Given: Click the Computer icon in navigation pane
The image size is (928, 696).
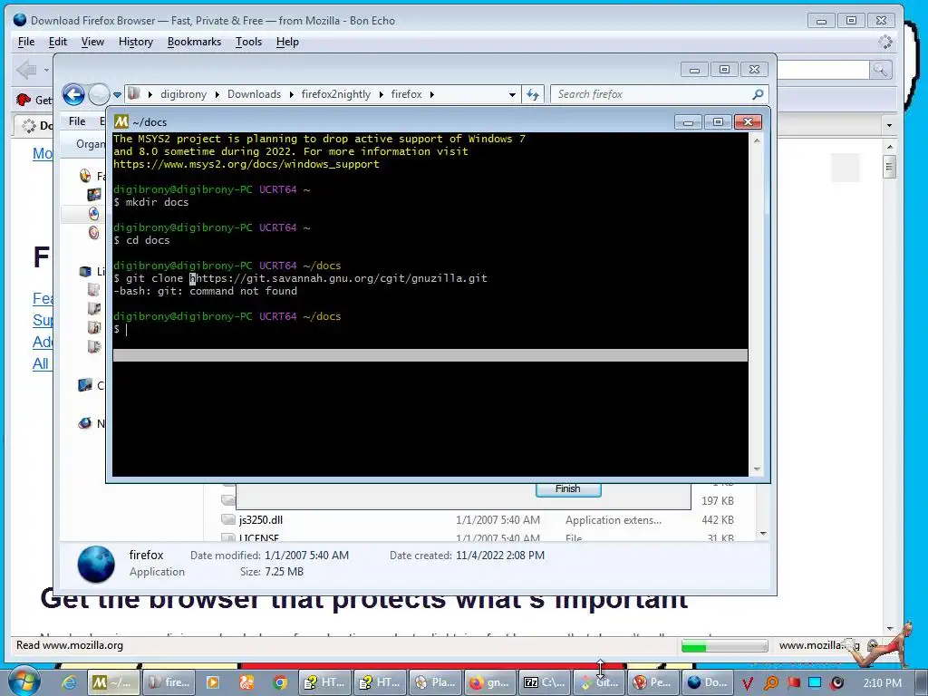Looking at the screenshot, I should (x=85, y=385).
